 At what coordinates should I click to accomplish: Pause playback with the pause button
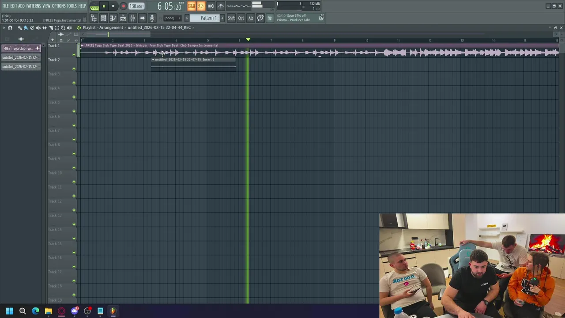[x=104, y=6]
